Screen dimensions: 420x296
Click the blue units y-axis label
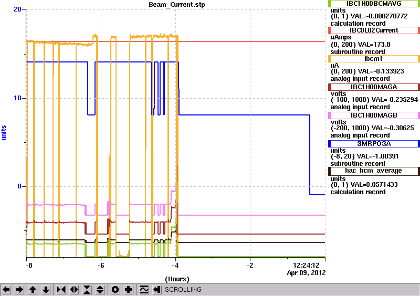pyautogui.click(x=4, y=133)
